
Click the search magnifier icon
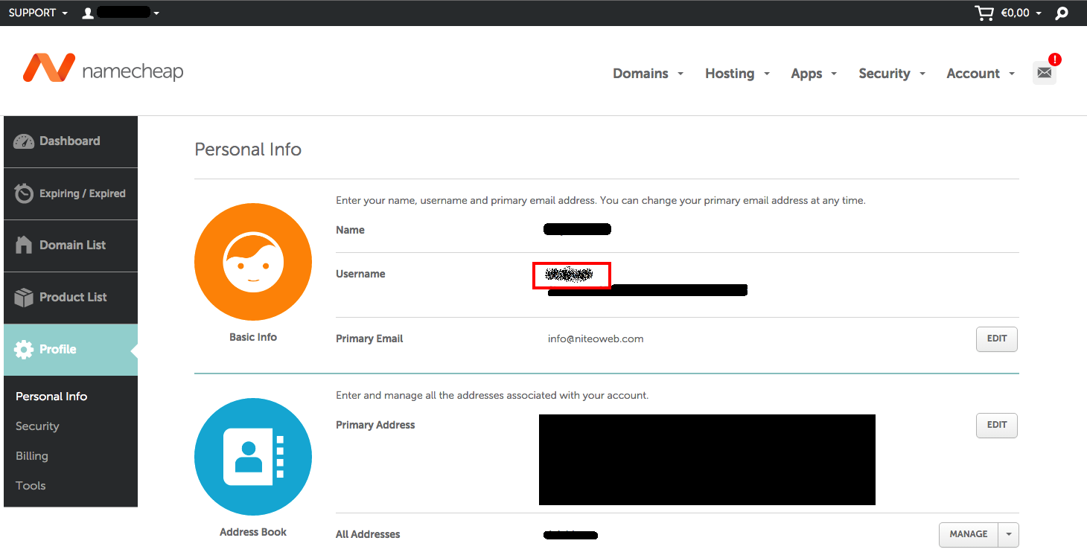pos(1062,13)
